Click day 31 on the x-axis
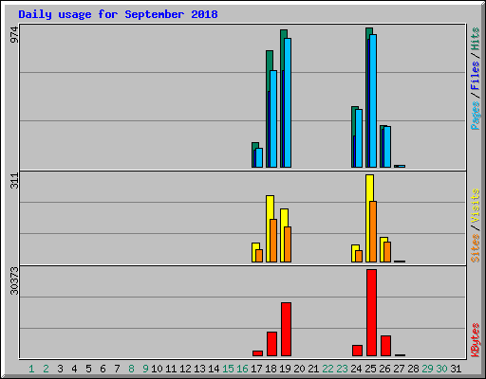This screenshot has height=379, width=486. point(456,369)
